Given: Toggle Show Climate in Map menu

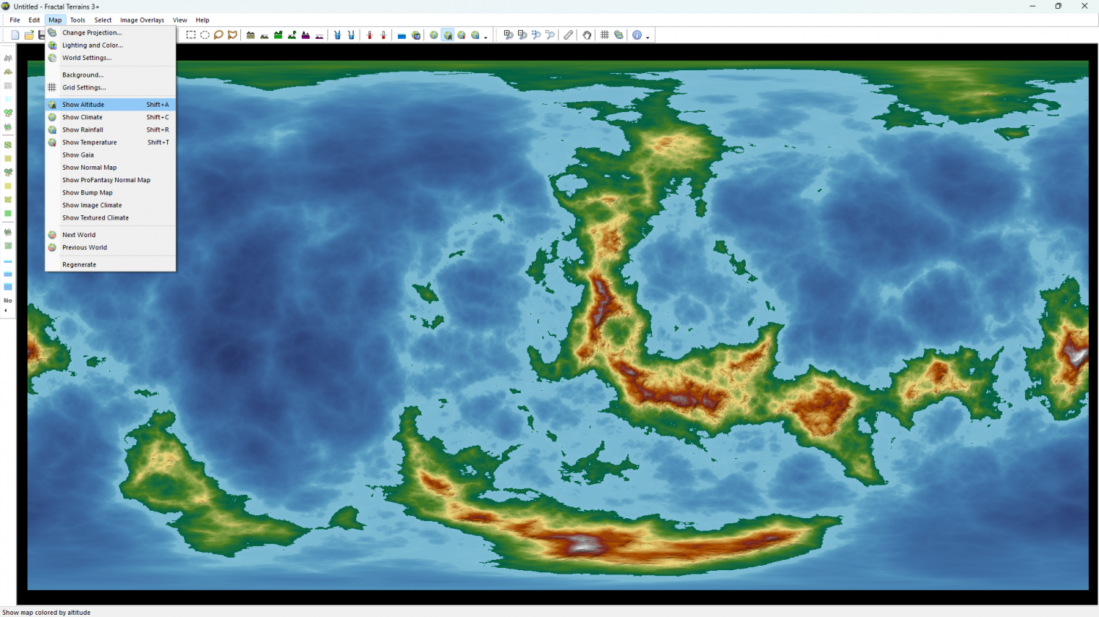Looking at the screenshot, I should coord(82,117).
